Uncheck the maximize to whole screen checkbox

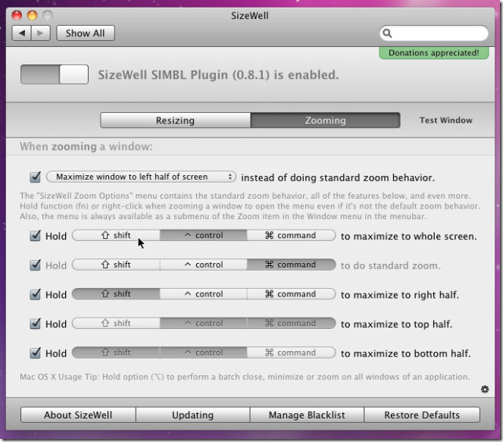point(36,236)
